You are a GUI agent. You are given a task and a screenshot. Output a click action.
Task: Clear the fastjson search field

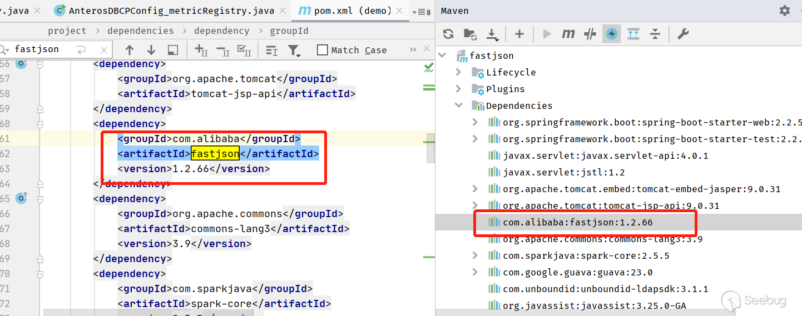104,50
